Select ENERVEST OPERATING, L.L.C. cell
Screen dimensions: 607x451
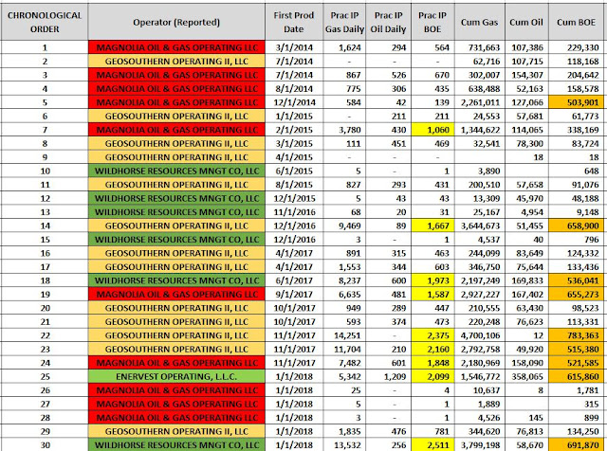click(x=176, y=377)
